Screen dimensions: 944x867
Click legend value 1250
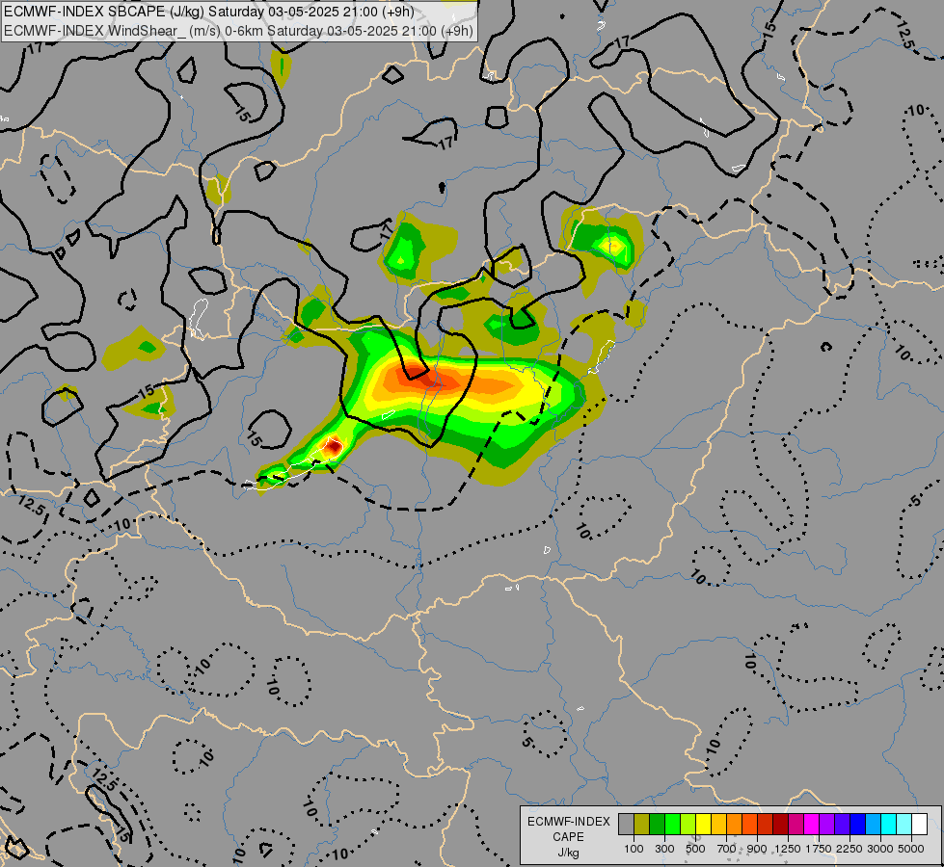788,849
